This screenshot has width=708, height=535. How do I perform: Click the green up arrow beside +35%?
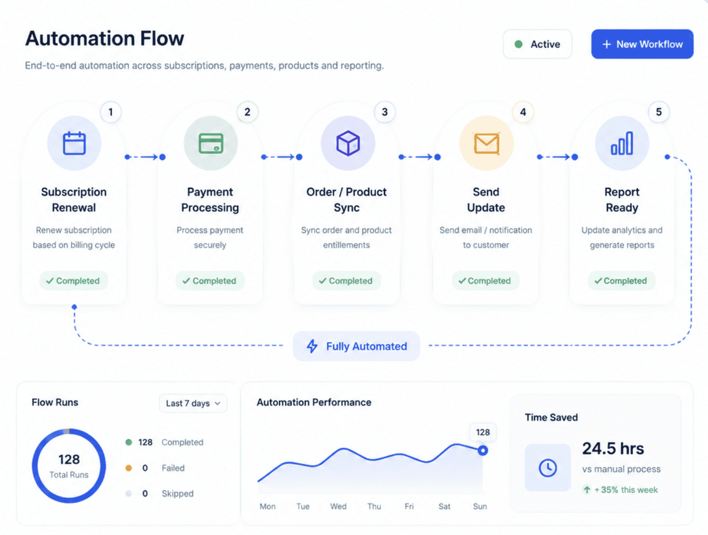click(587, 490)
